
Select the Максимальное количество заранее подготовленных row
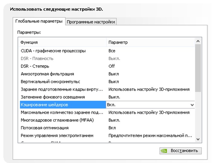[62, 113]
